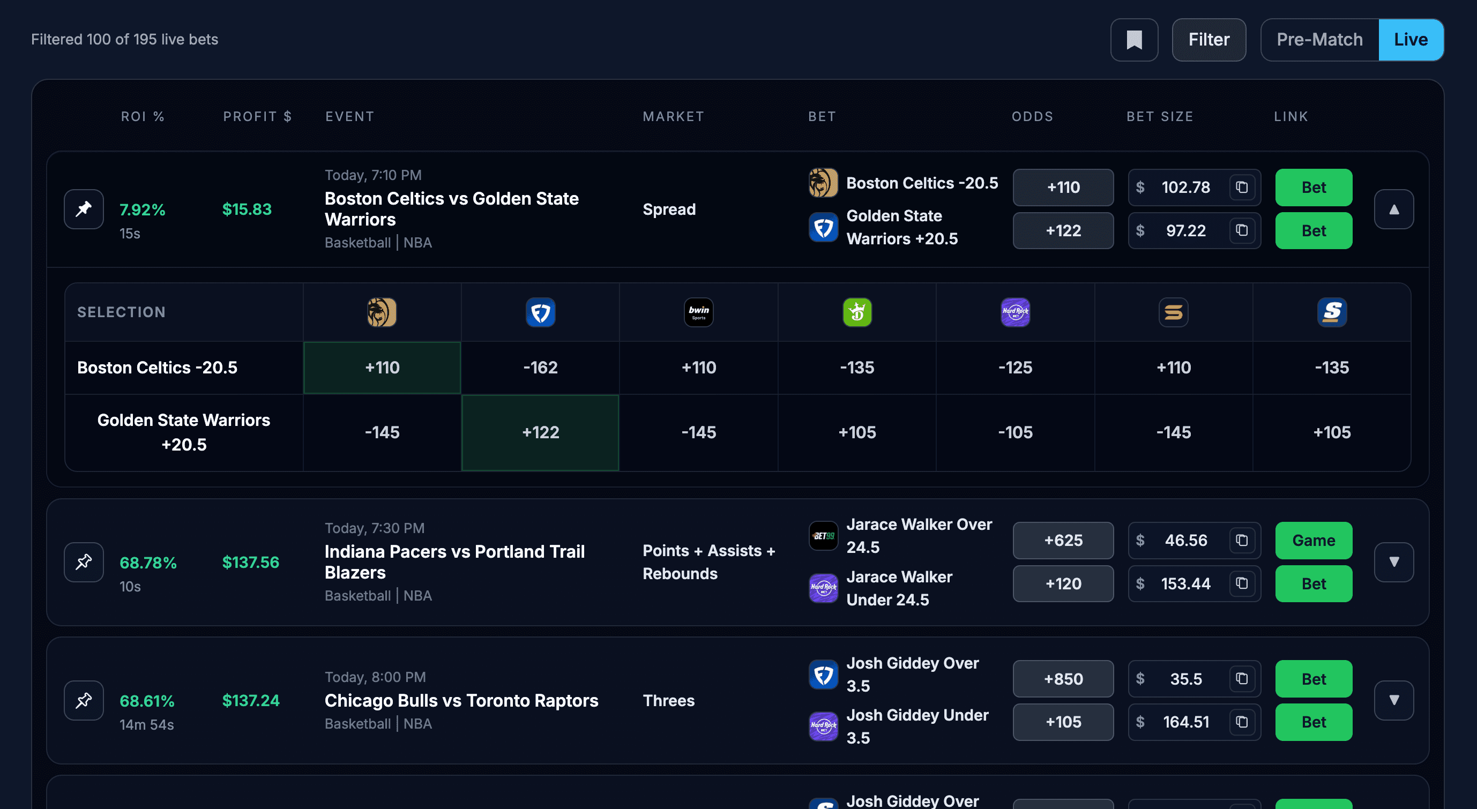Copy the $153.44 bet size using its copy icon
Screen dimensions: 1477x809
point(1241,583)
